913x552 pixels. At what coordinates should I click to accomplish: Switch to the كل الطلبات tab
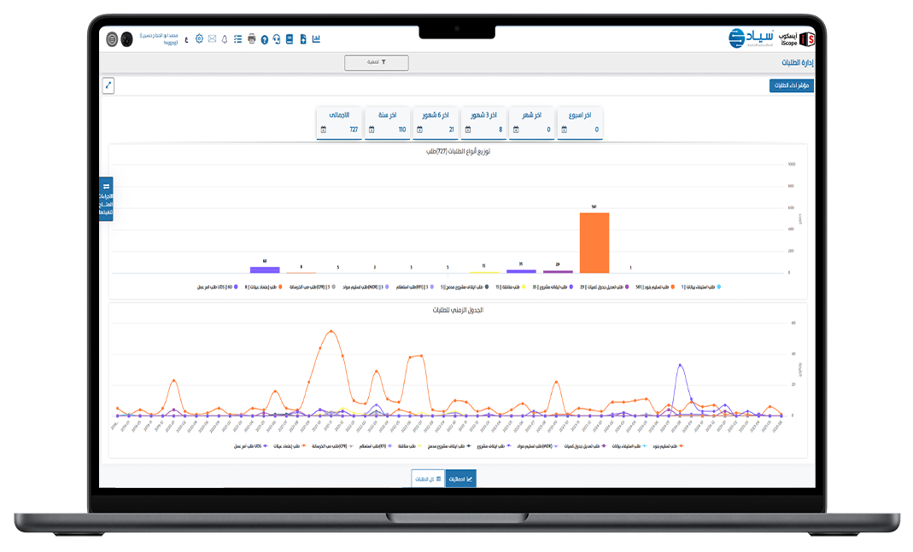point(427,479)
